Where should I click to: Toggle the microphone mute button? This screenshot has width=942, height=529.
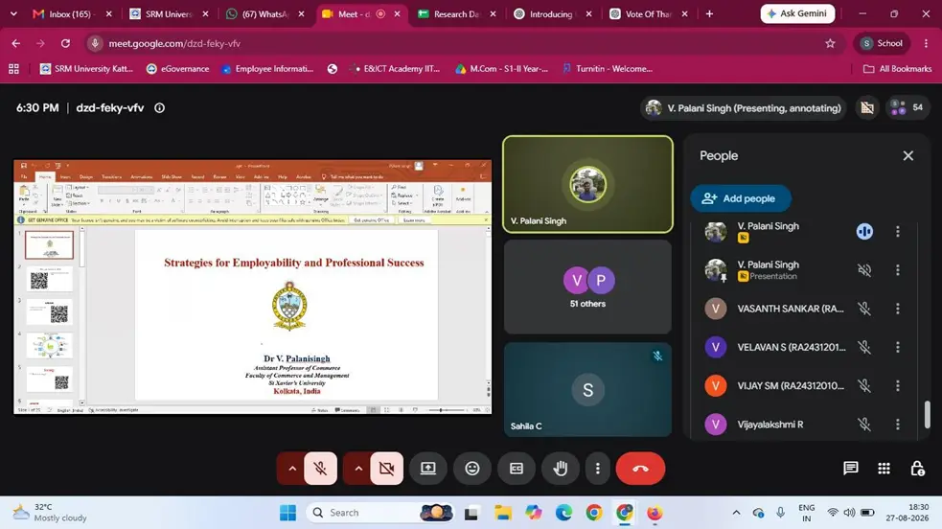[320, 469]
